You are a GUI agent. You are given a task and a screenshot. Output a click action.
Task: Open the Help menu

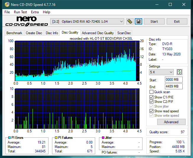click(46, 12)
